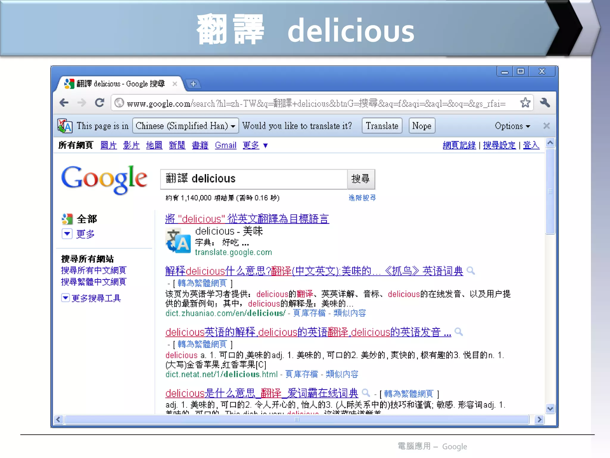
Task: Click vertical scrollbar down arrow
Action: click(x=550, y=409)
